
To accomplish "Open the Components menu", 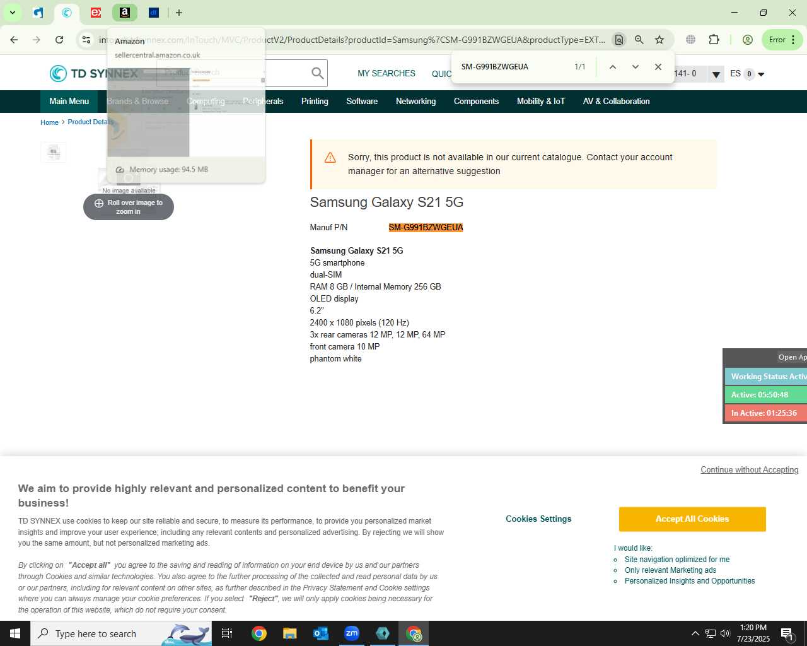I will click(476, 101).
